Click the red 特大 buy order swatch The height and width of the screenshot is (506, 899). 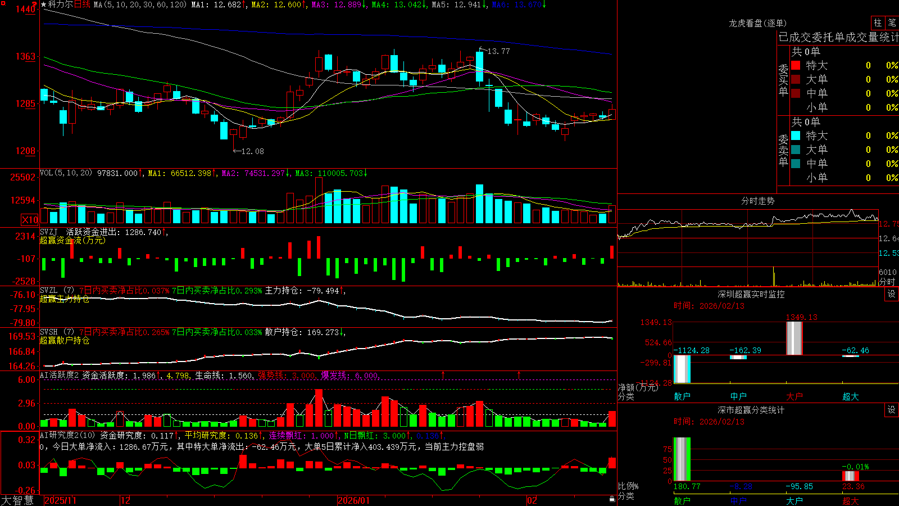tap(796, 65)
